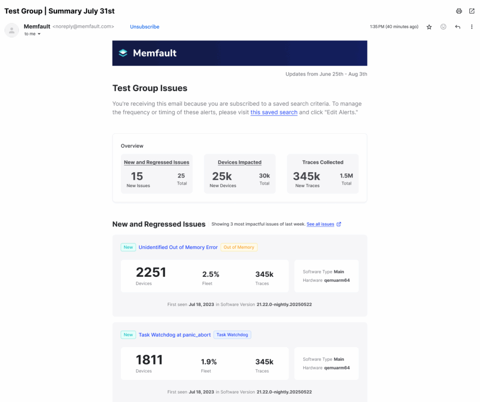Open 'See all issues' link
The width and height of the screenshot is (480, 402).
click(x=320, y=224)
